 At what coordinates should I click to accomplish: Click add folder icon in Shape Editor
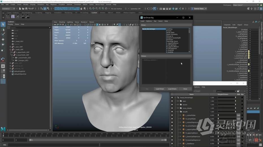(x=238, y=91)
